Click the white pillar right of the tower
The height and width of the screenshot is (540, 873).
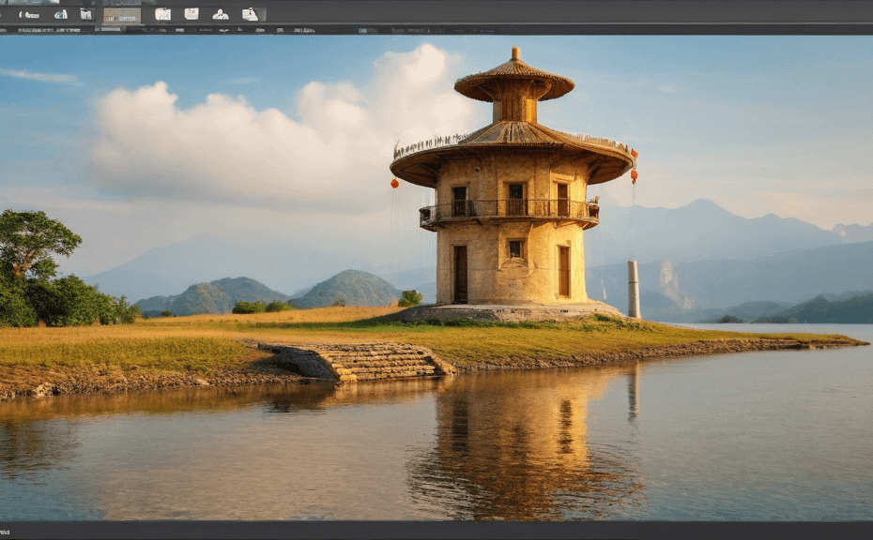634,289
